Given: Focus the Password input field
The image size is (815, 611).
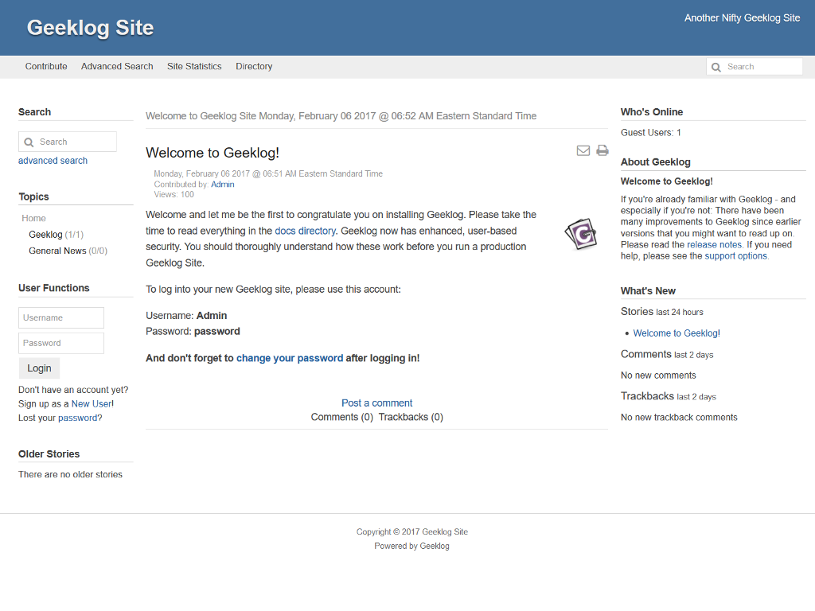Looking at the screenshot, I should [61, 343].
